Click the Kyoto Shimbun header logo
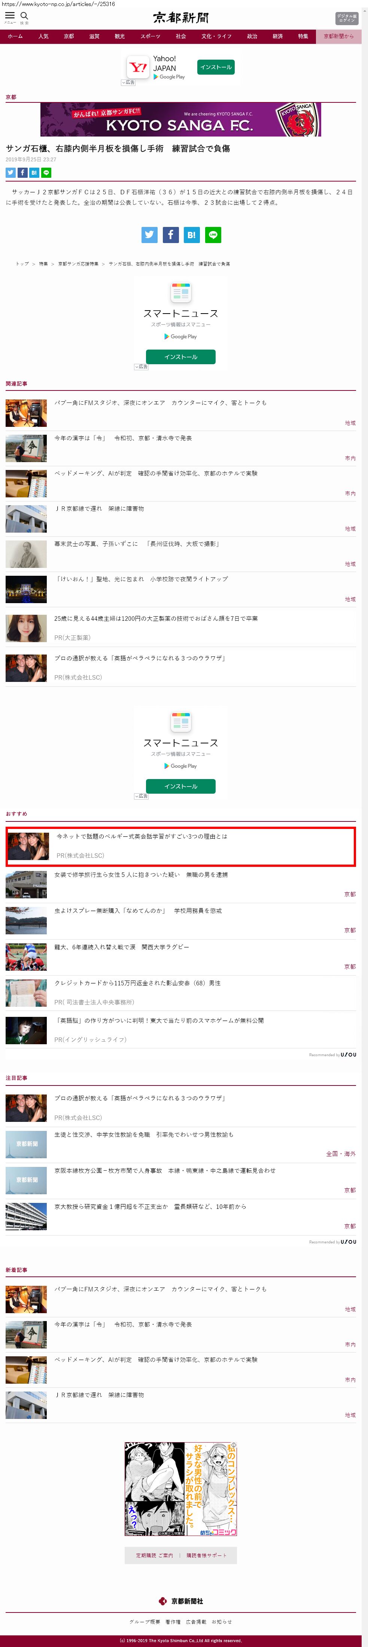Viewport: 368px width, 1647px height. coord(180,18)
